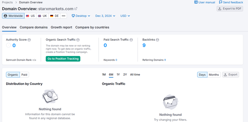
Task: Expand the Desktop device dropdown
Action: pyautogui.click(x=81, y=16)
